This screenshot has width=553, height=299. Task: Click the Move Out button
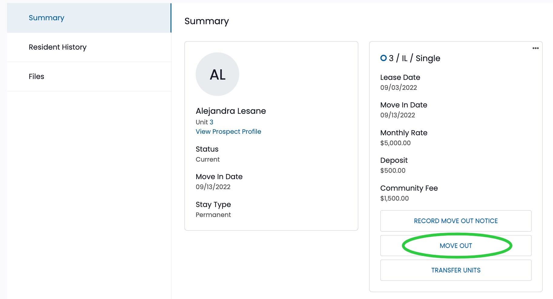pos(456,246)
